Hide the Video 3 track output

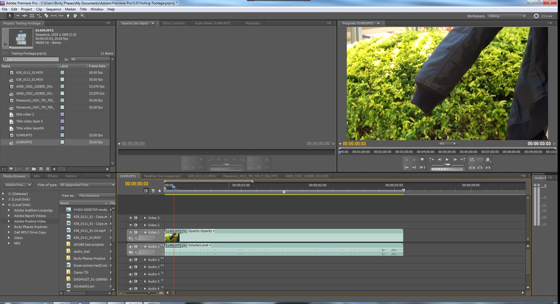tap(131, 218)
